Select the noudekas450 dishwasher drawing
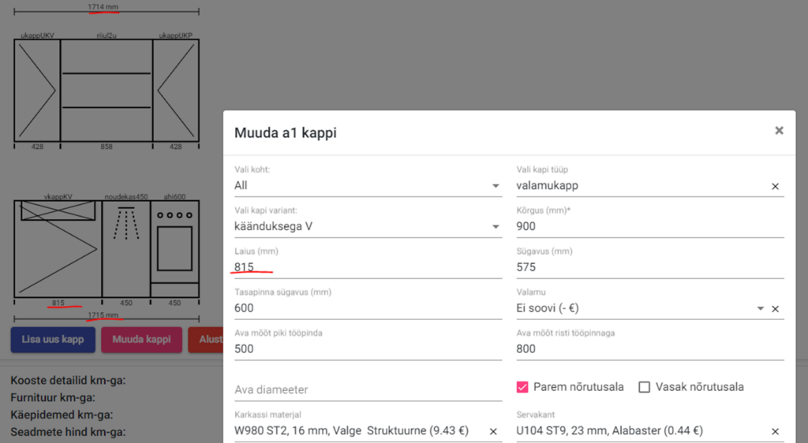808x443 pixels. (x=126, y=248)
